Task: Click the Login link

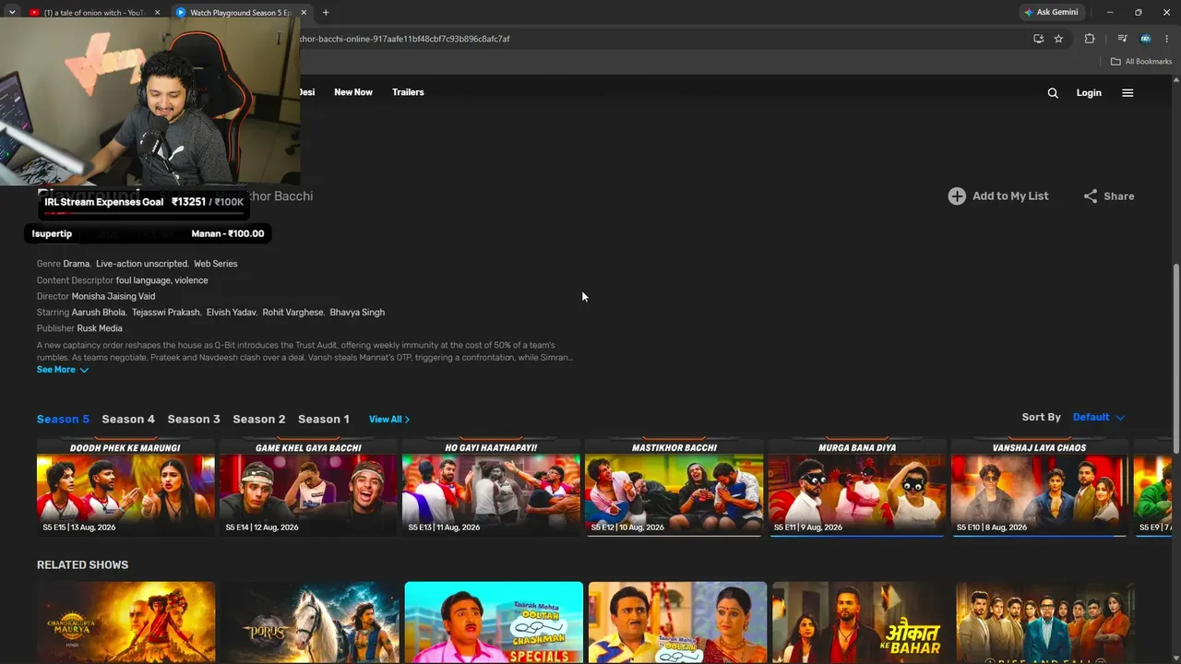Action: (1089, 93)
